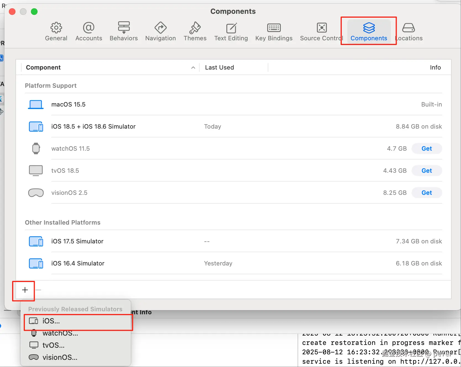Click the iOS 17.5 Simulator icon

36,241
